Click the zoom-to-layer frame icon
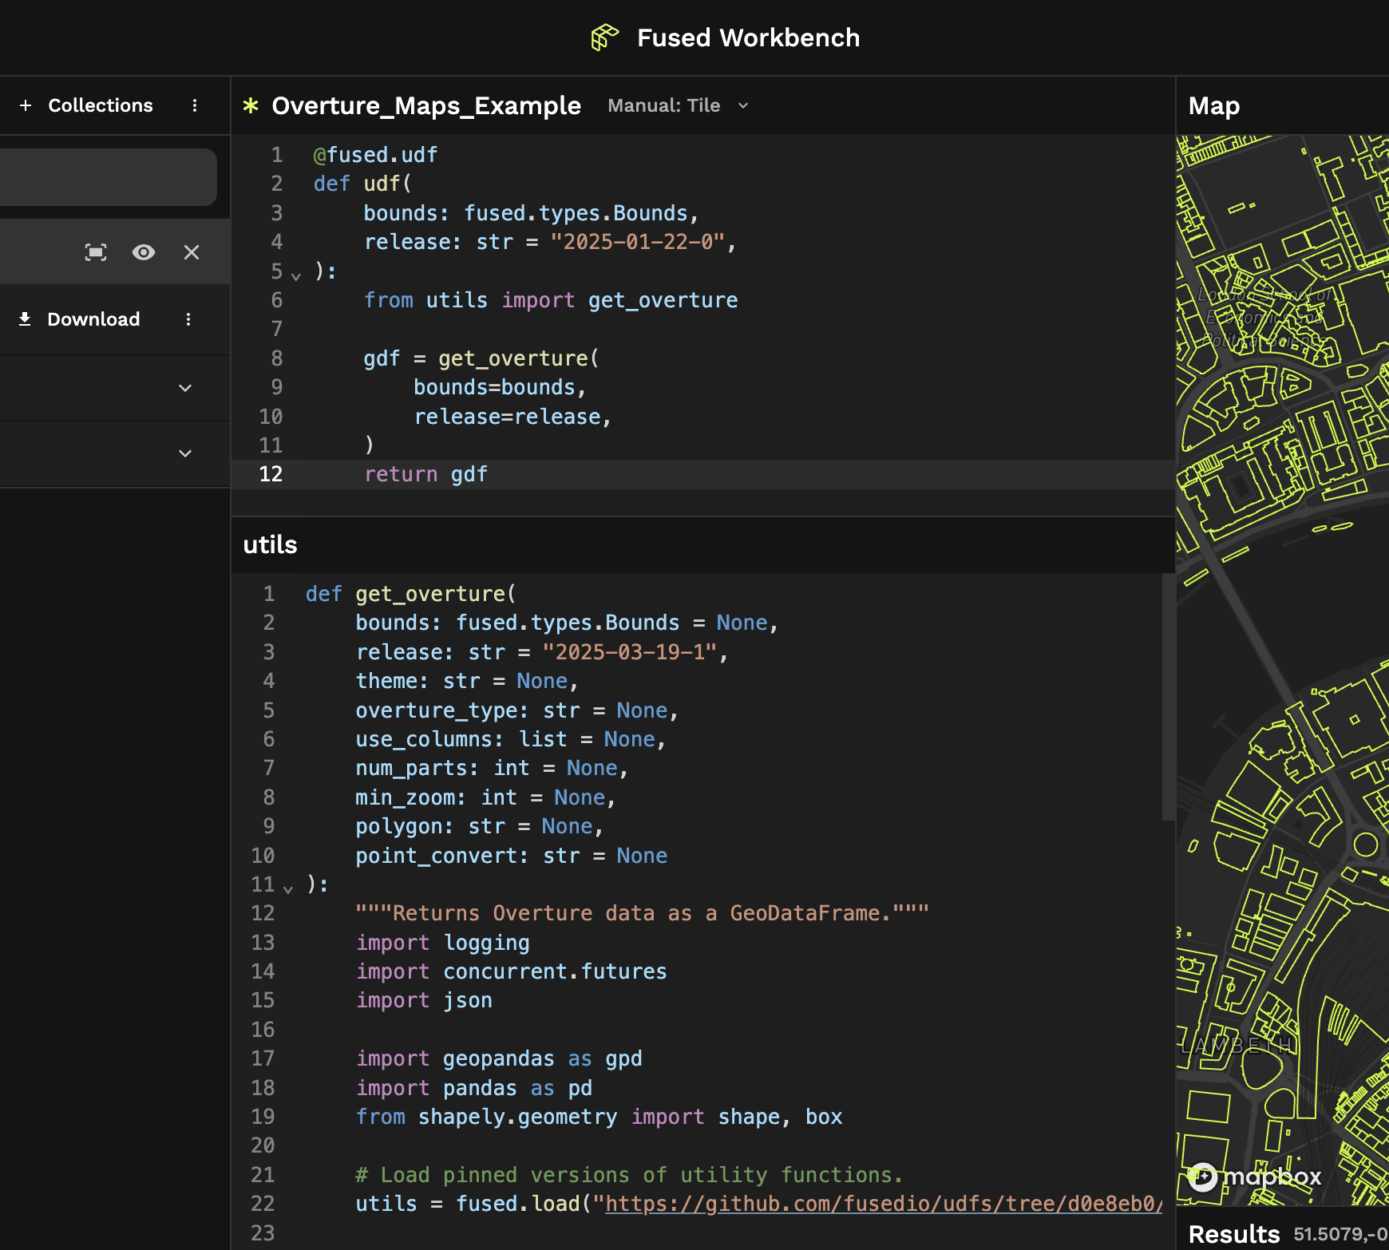This screenshot has height=1250, width=1389. click(96, 252)
